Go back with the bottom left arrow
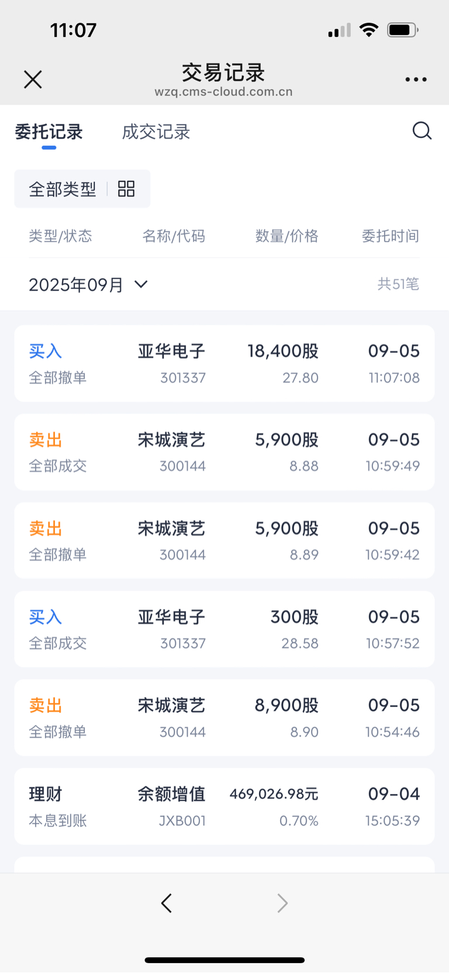449x973 pixels. pyautogui.click(x=167, y=903)
